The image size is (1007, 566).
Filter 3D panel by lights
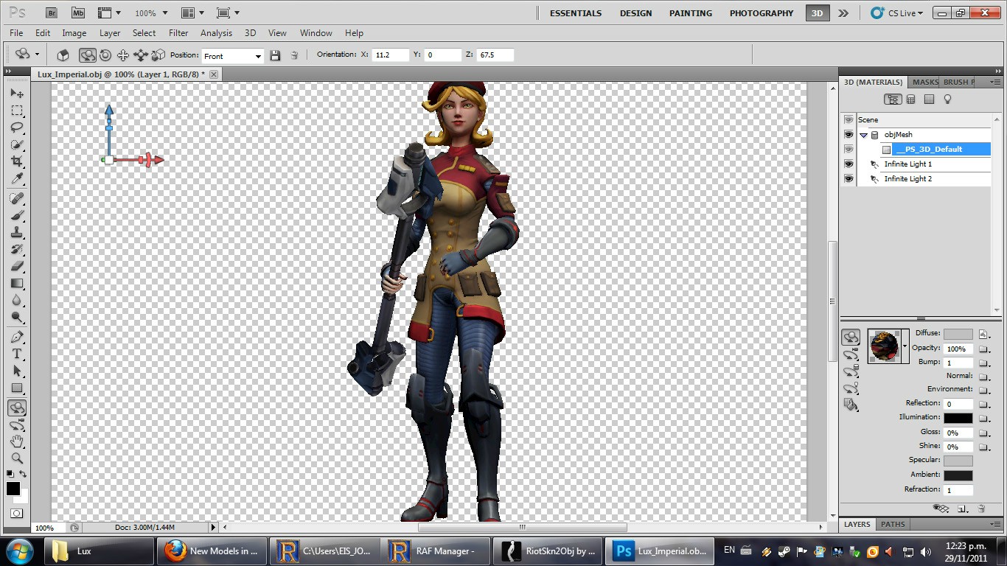coord(948,99)
